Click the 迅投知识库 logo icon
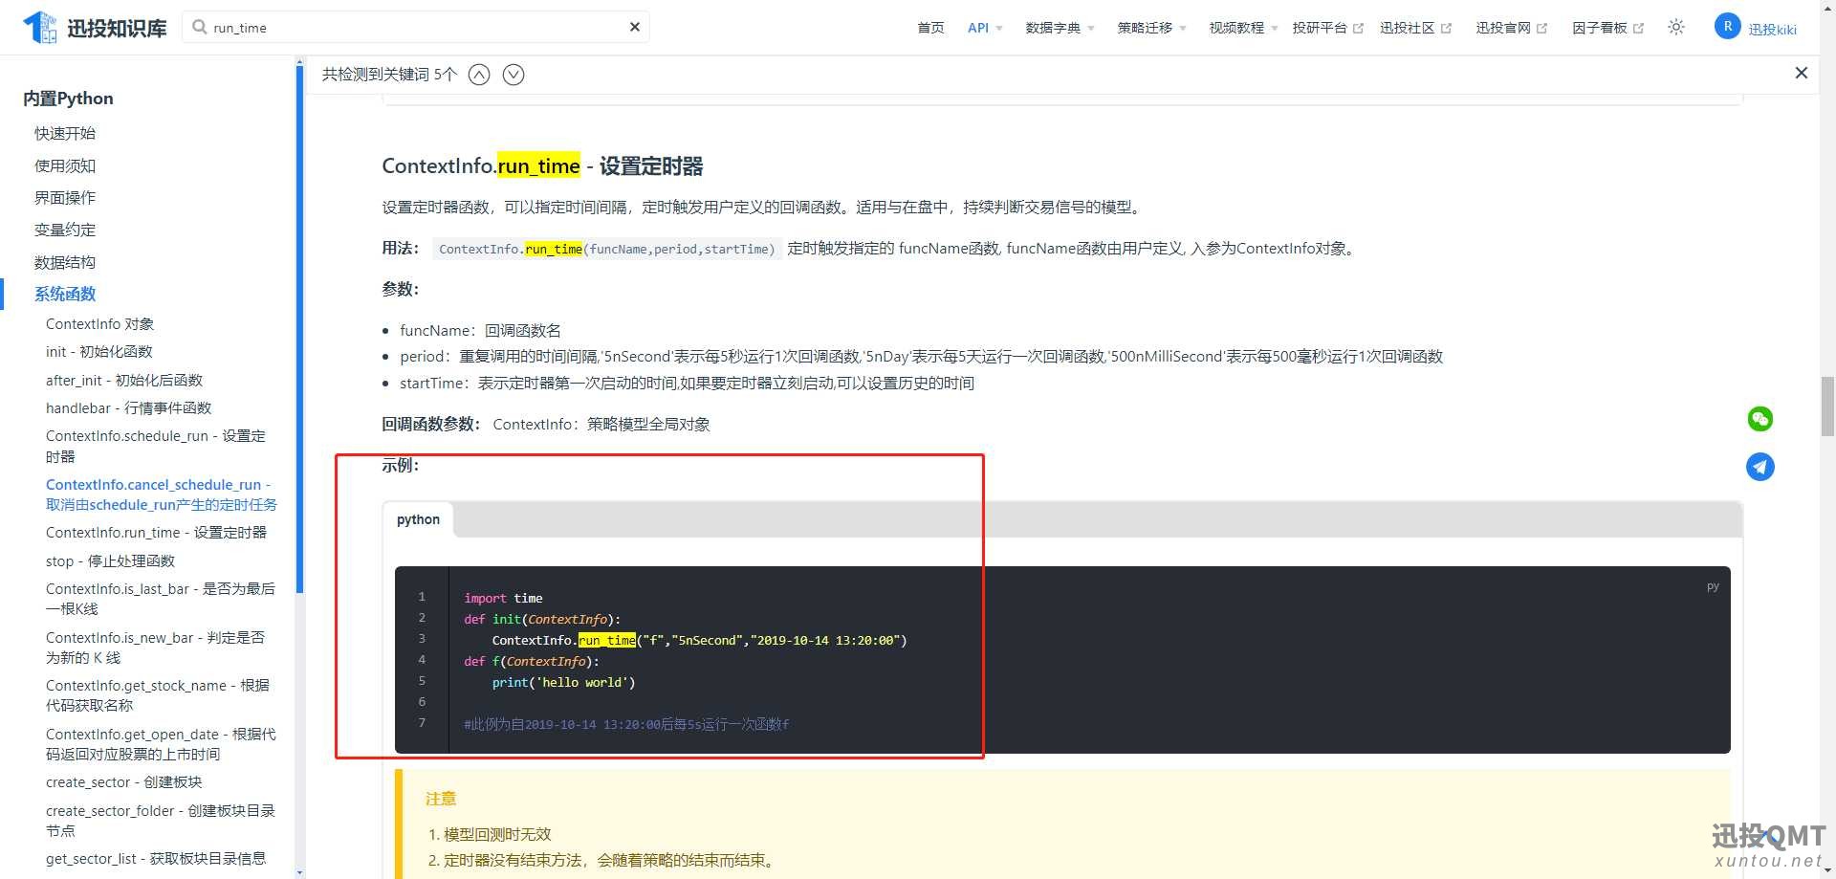The height and width of the screenshot is (879, 1836). click(x=39, y=27)
